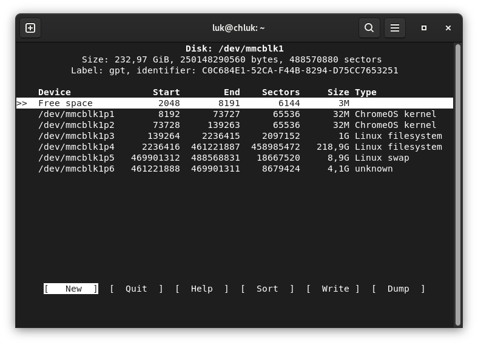The width and height of the screenshot is (478, 345).
Task: Select the 218,9G /dev/mmcblk1p4 partition
Action: point(76,147)
